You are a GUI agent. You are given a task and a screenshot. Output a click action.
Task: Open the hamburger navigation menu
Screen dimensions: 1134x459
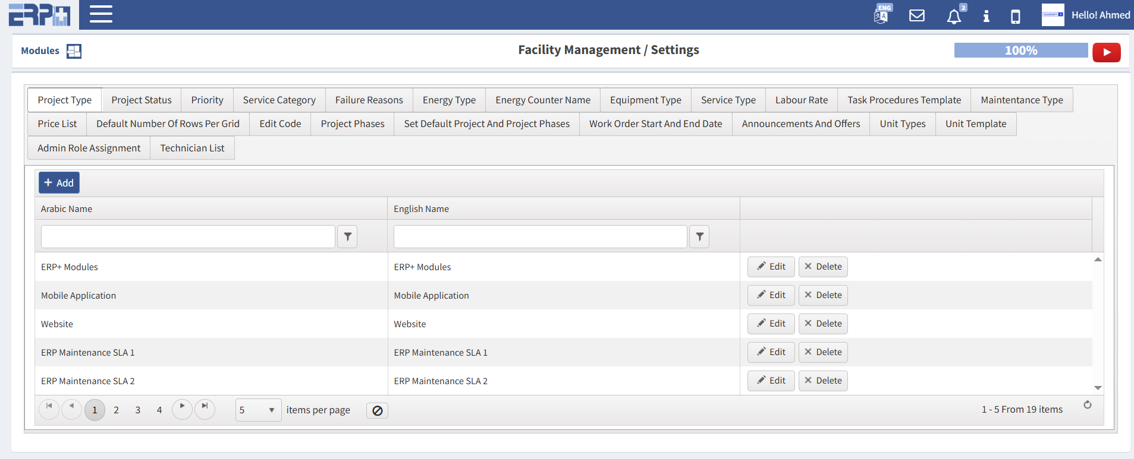pyautogui.click(x=101, y=14)
